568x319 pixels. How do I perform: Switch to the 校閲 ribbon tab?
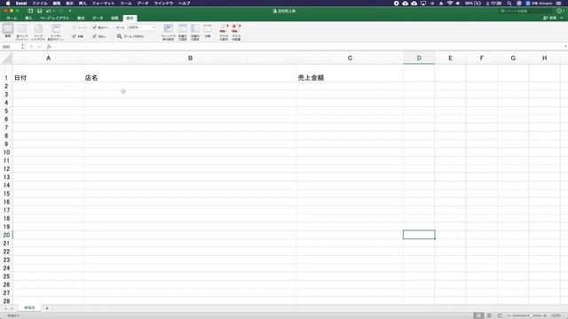coord(114,18)
